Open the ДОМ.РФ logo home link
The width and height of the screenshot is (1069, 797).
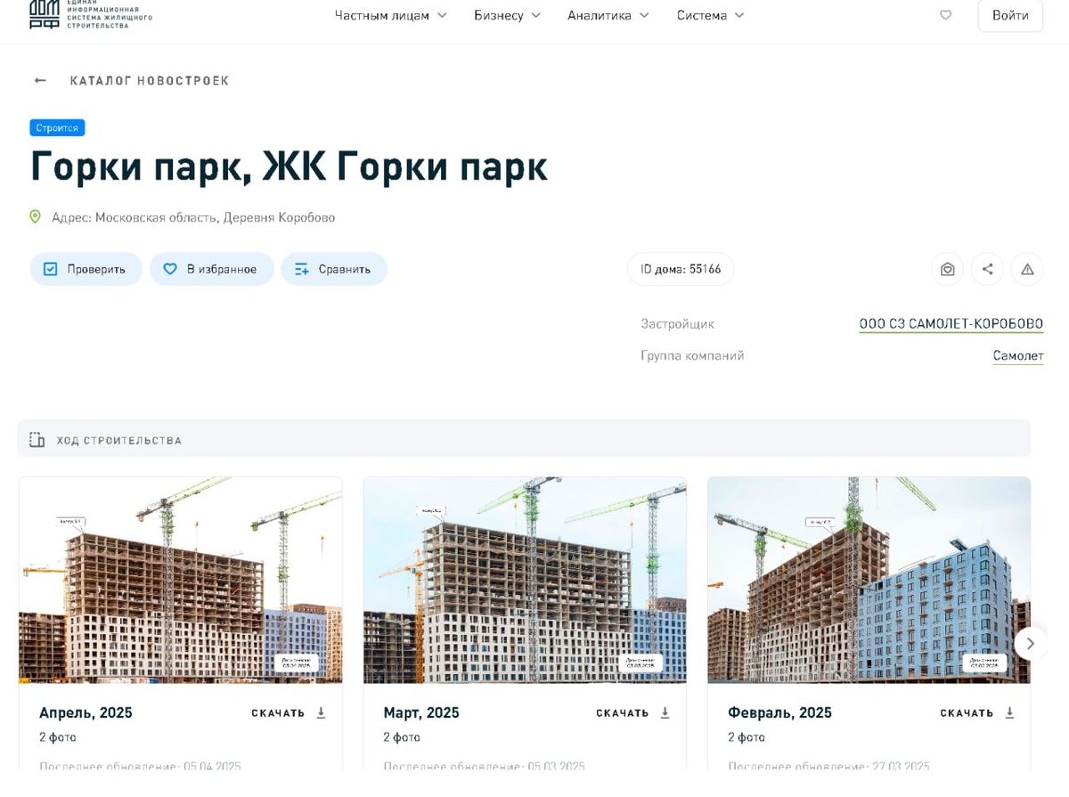pyautogui.click(x=90, y=13)
